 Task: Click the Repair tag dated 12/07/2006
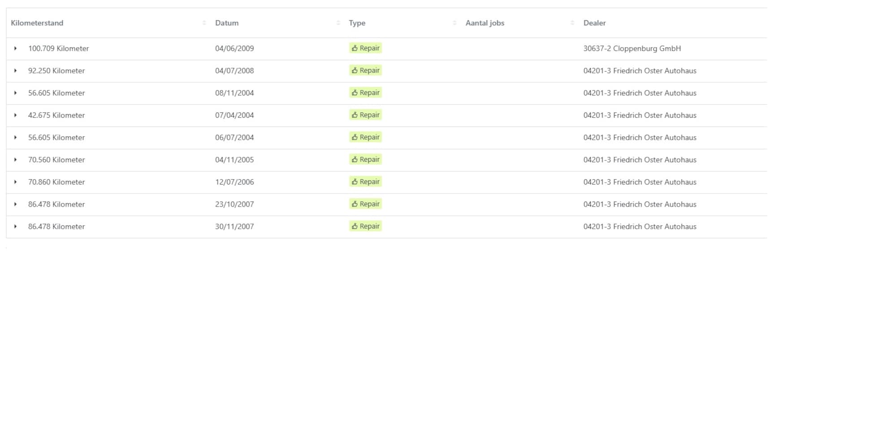(365, 182)
